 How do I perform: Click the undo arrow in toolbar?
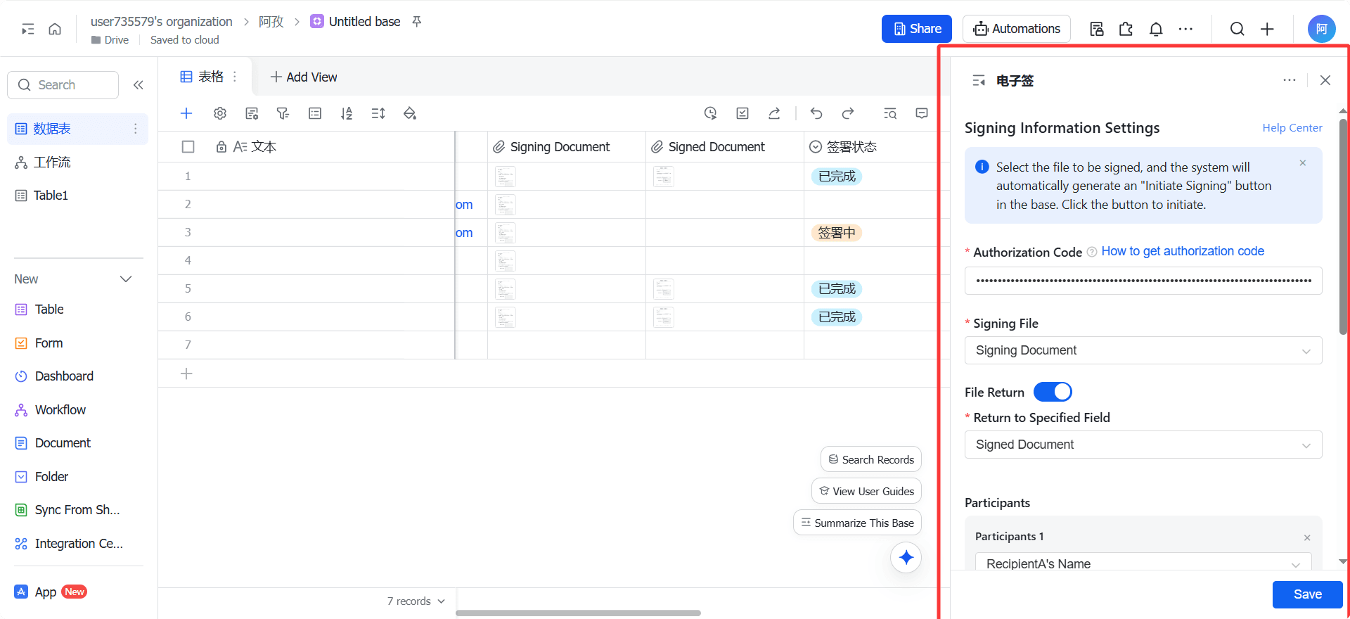(x=816, y=113)
